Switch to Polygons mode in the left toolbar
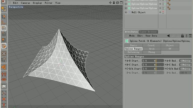Viewport: 193px width, 108px height. pyautogui.click(x=4, y=40)
